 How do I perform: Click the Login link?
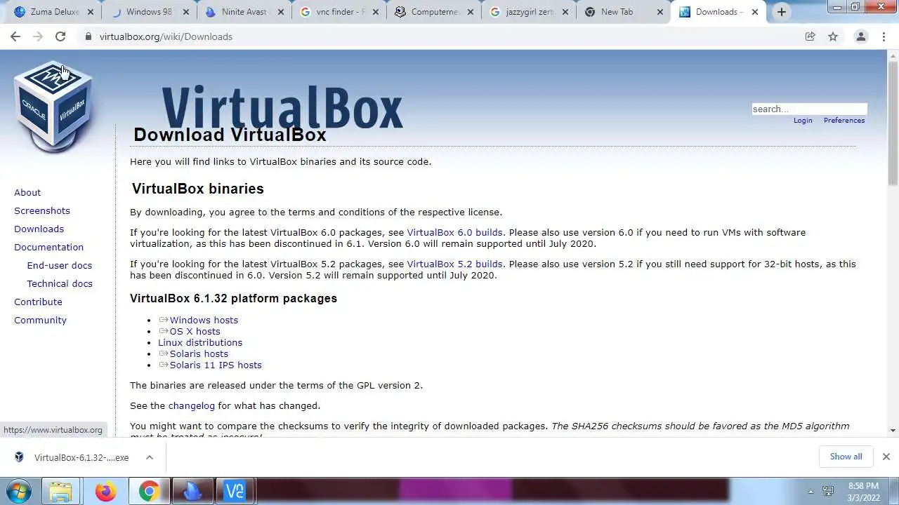(x=803, y=120)
